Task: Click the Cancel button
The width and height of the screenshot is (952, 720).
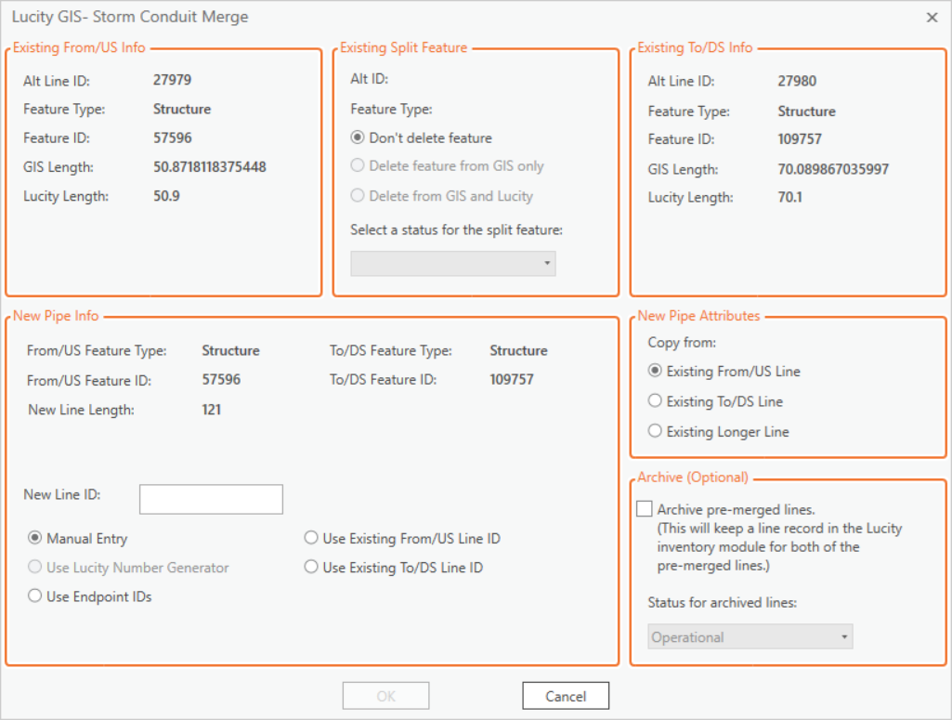Action: (566, 696)
